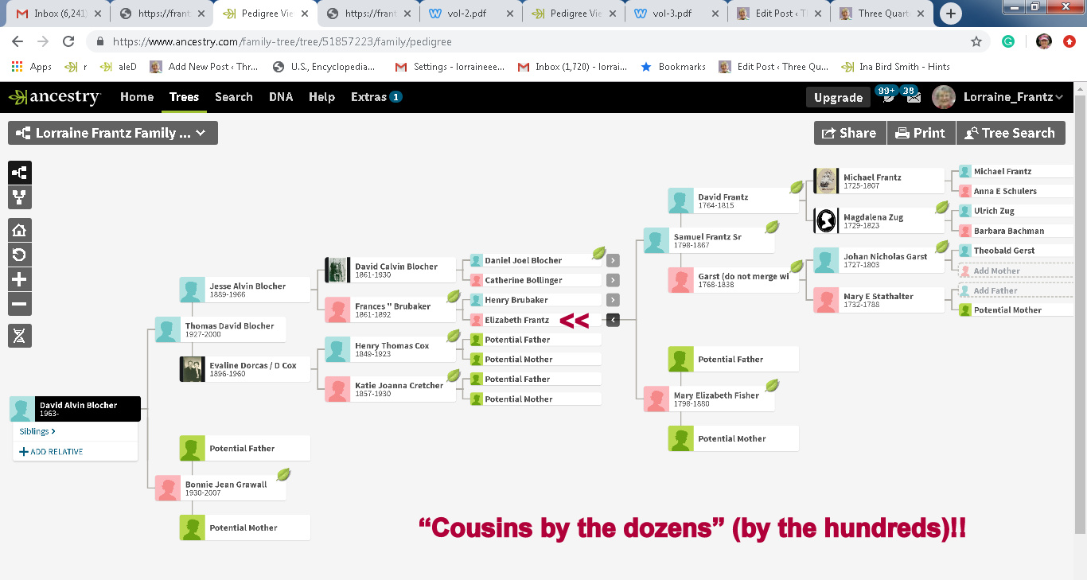Click the Michael Frantz 1725-1807 portrait thumbnail
The width and height of the screenshot is (1087, 580).
coord(827,181)
